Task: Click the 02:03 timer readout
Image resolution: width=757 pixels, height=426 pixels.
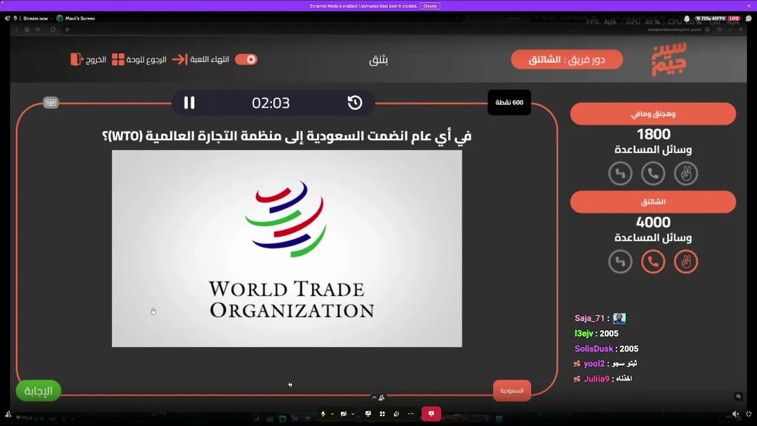Action: coord(271,103)
